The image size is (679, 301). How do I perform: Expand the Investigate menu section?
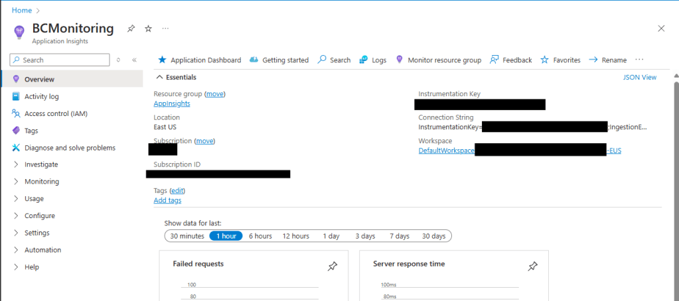point(41,164)
